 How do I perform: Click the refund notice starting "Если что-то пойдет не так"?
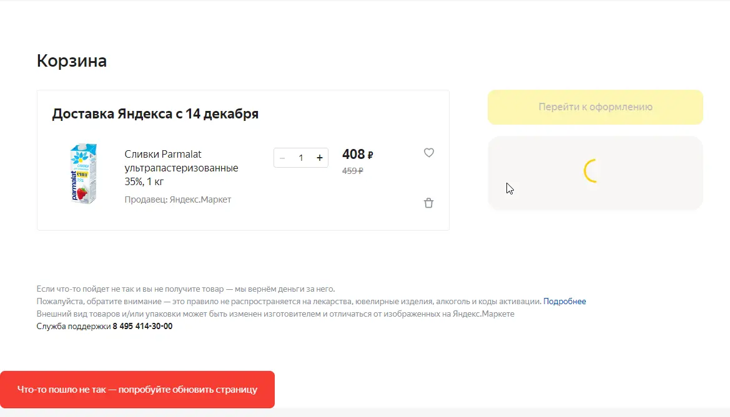click(x=185, y=289)
